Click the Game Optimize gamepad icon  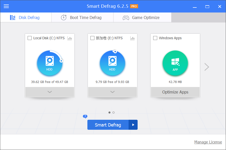click(x=126, y=18)
